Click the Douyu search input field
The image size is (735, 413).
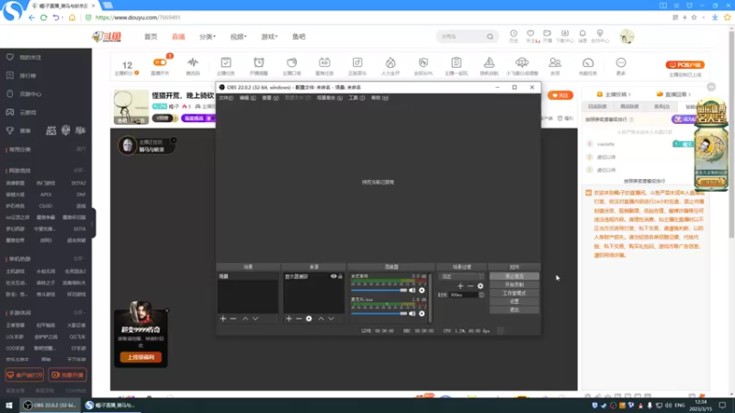coord(462,37)
